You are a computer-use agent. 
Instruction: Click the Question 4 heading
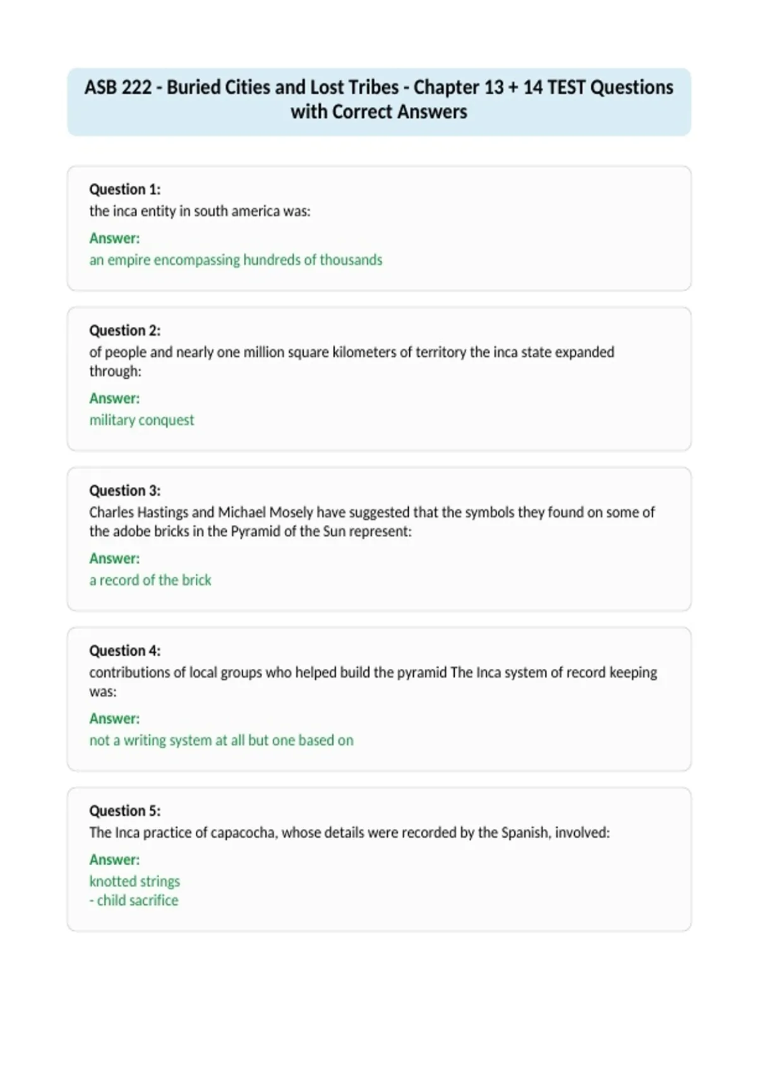[x=125, y=650]
